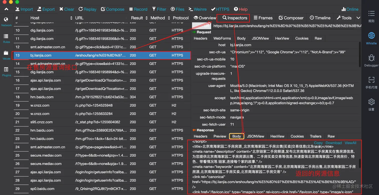379x195 pixels.
Task: Select session 29 sp0.baidu.com row
Action: point(102,189)
